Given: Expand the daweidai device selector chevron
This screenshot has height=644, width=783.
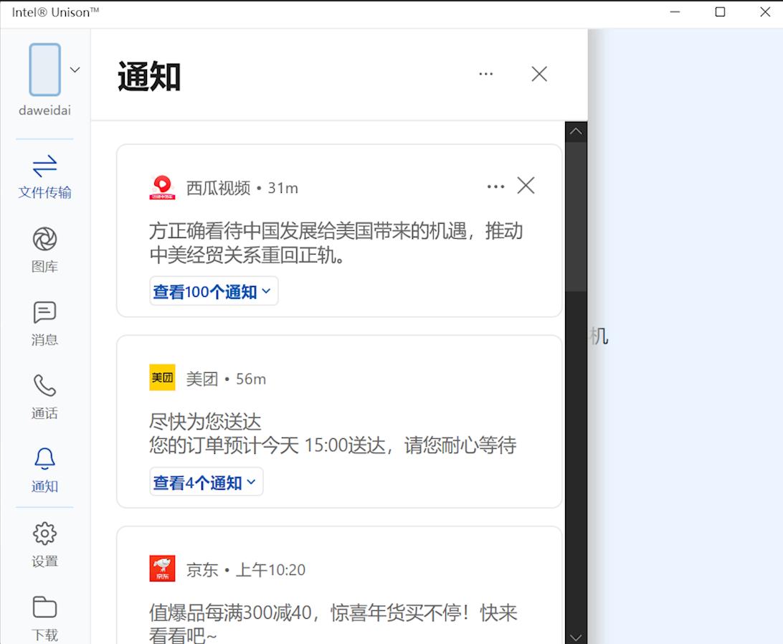Looking at the screenshot, I should click(75, 69).
